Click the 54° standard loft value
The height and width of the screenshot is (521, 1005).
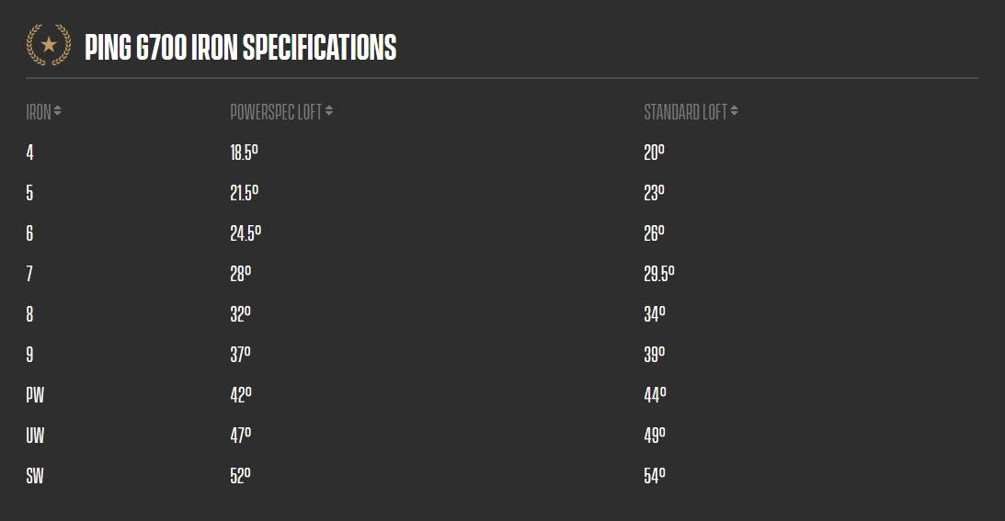tap(655, 475)
